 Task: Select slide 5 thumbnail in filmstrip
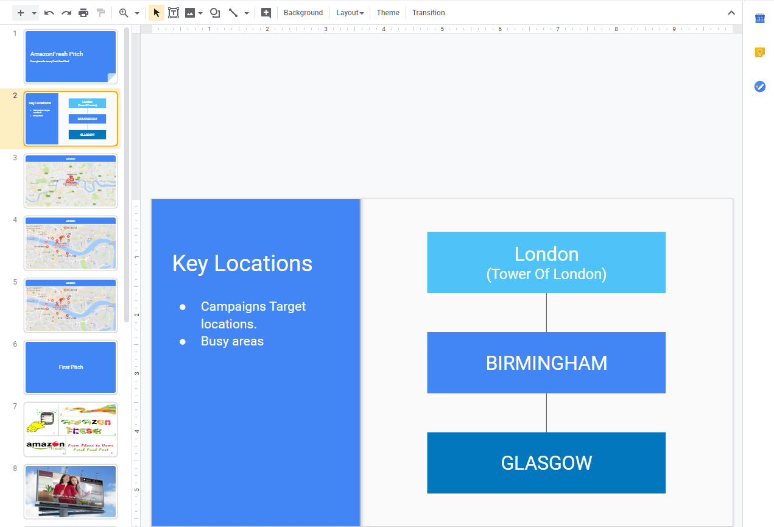tap(71, 305)
